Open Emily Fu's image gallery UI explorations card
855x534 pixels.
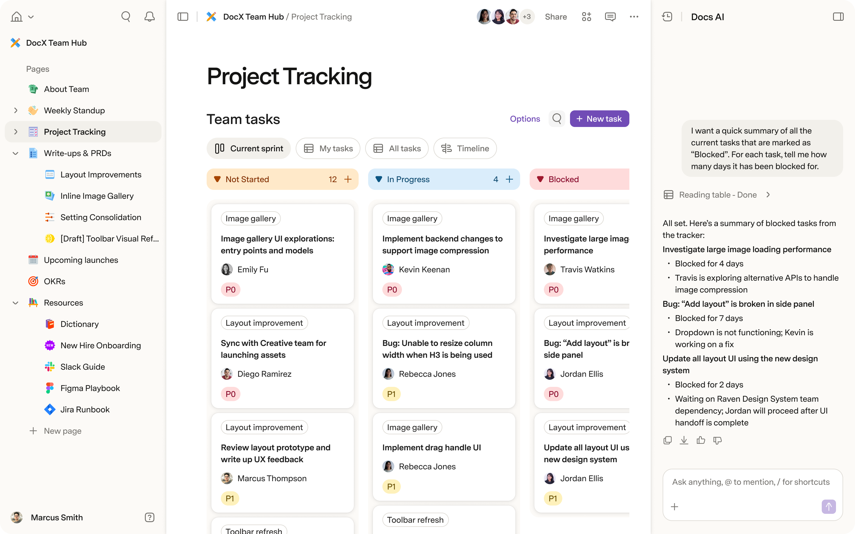pyautogui.click(x=282, y=254)
